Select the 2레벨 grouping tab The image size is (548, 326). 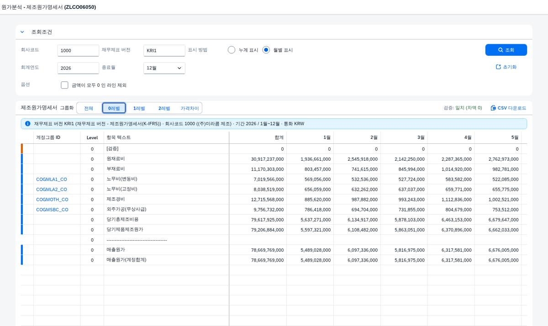[164, 108]
